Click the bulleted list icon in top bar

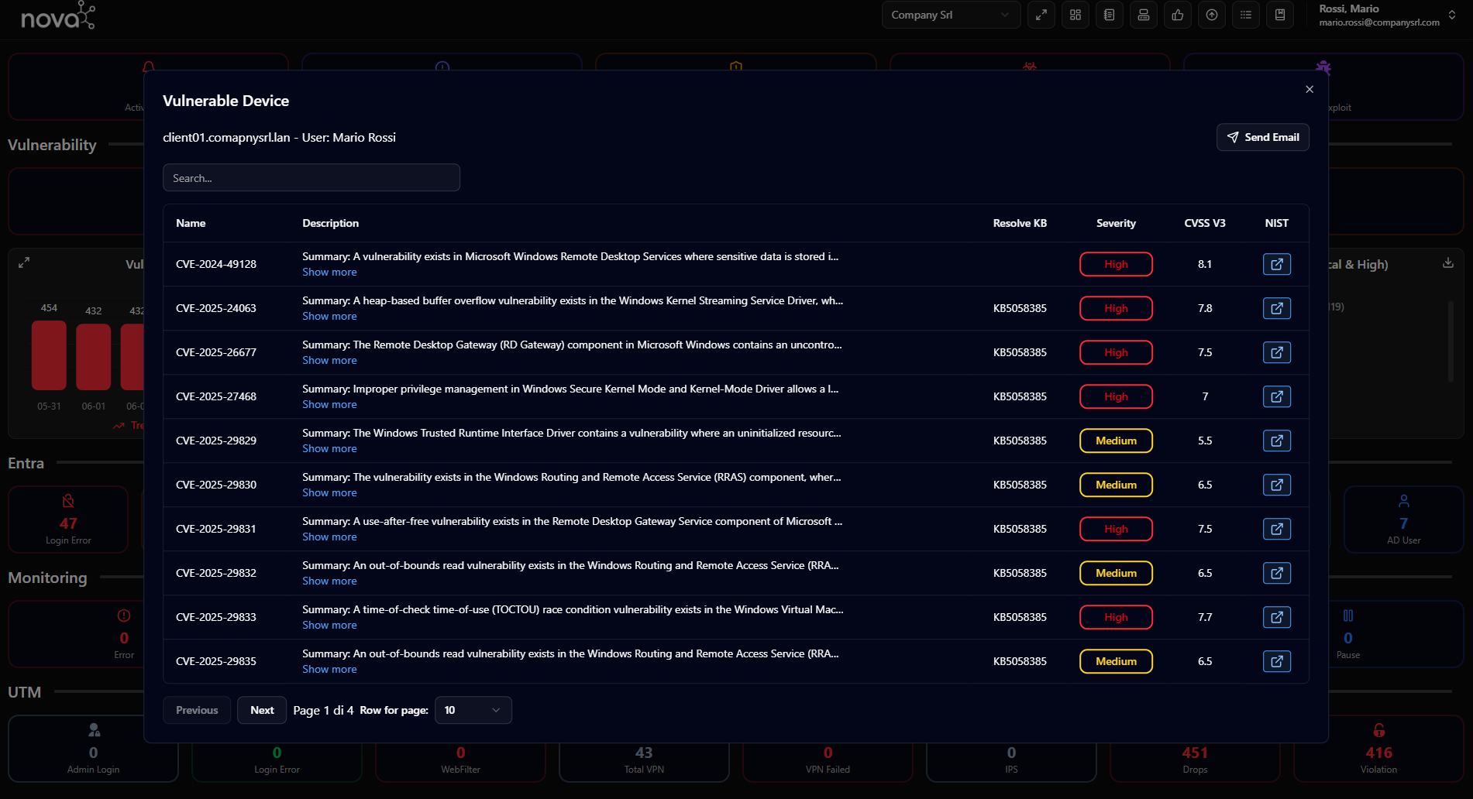(x=1245, y=15)
